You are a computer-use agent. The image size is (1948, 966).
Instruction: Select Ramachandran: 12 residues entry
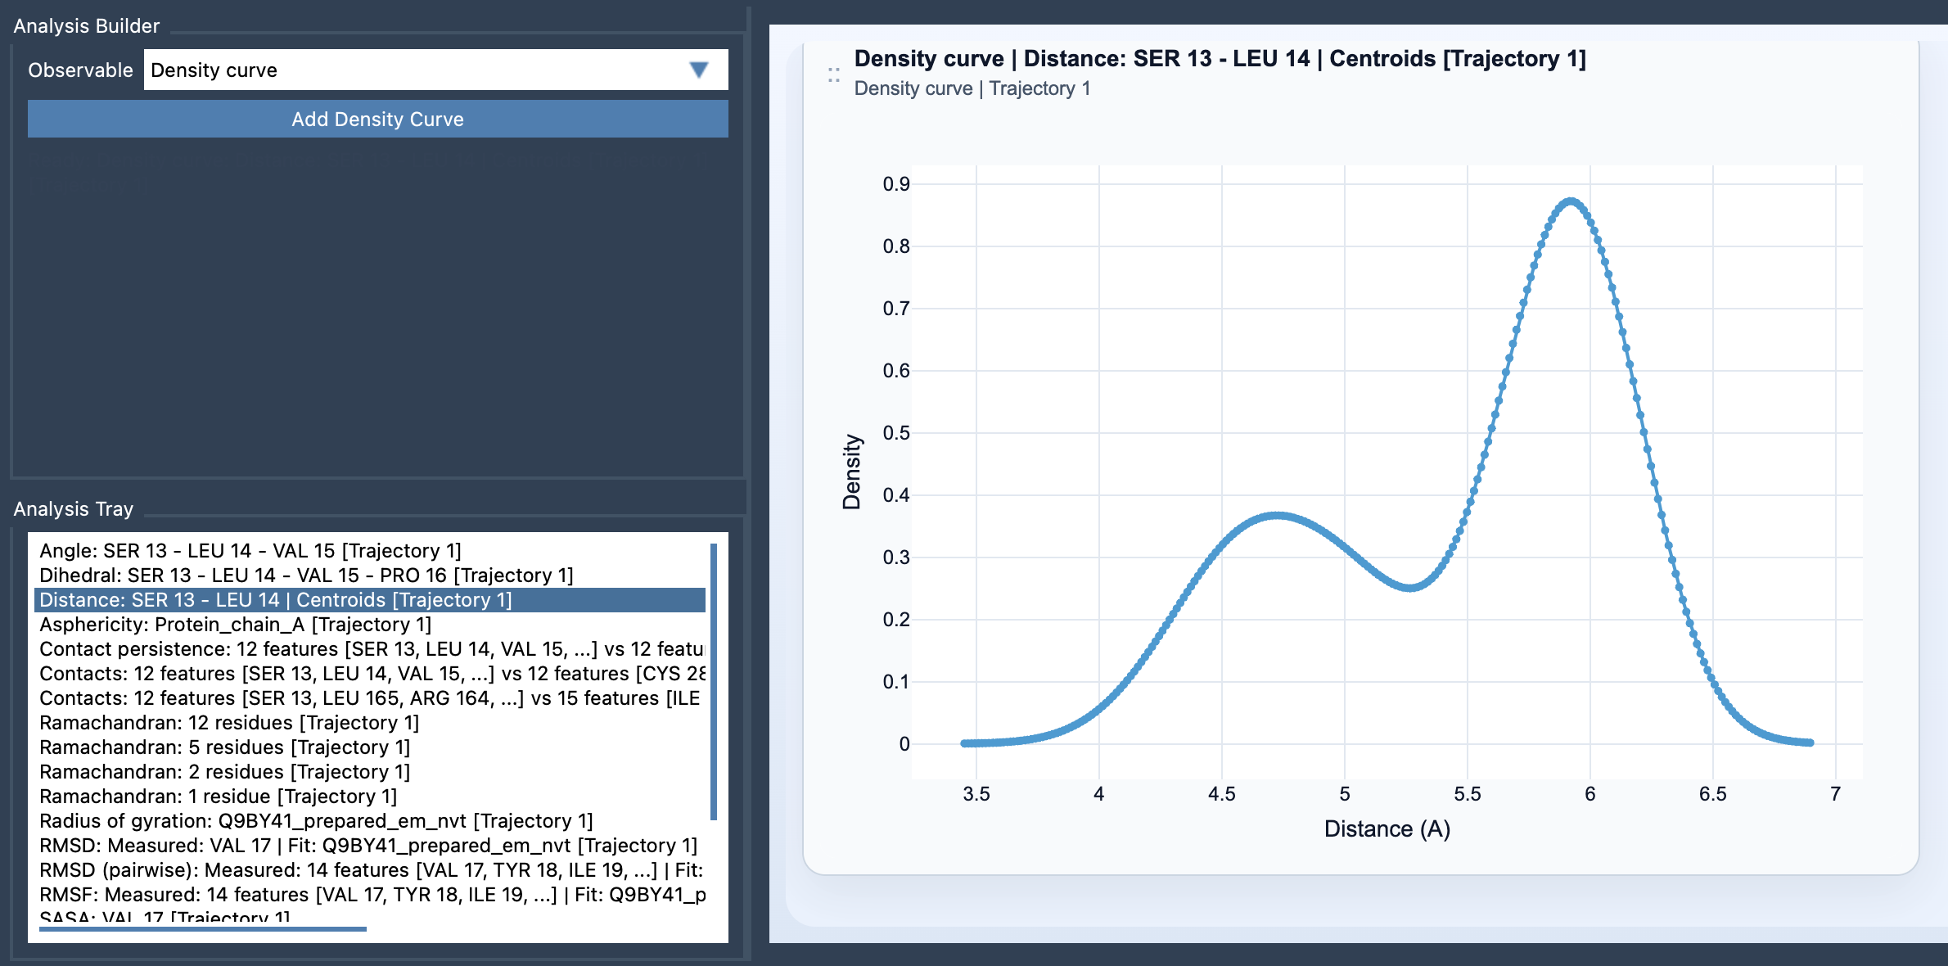click(x=230, y=722)
